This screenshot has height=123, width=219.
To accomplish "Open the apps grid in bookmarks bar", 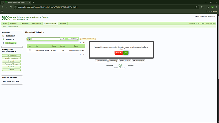I will (2, 11).
